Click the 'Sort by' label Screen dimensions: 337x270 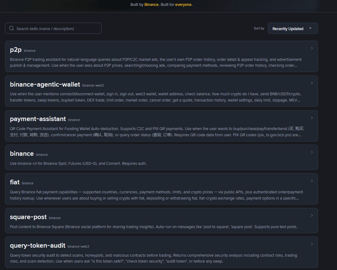pos(259,28)
